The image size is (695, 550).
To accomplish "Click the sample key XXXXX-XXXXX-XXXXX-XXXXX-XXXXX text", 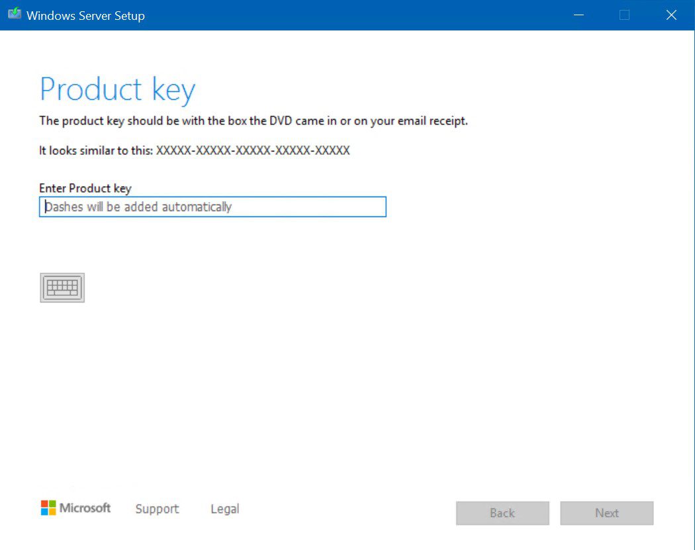I will pyautogui.click(x=253, y=150).
